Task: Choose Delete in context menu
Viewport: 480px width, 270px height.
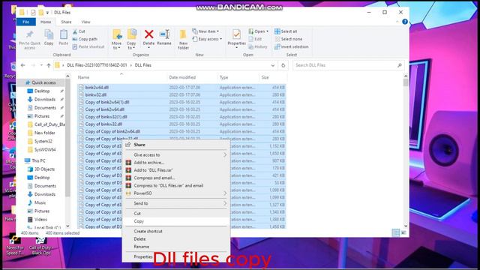Action: 176,239
